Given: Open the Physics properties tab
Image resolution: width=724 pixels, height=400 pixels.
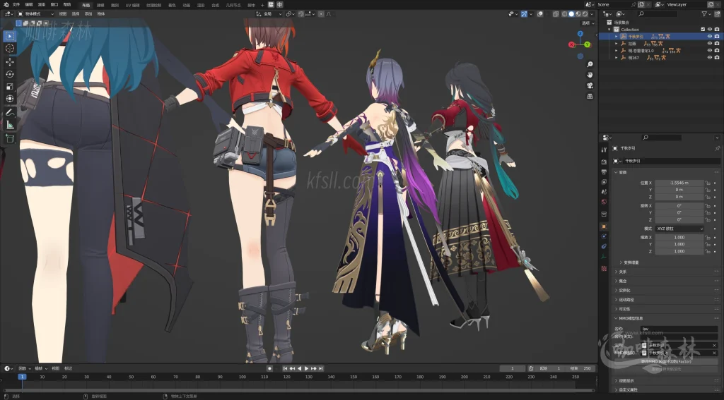Looking at the screenshot, I should 604,236.
